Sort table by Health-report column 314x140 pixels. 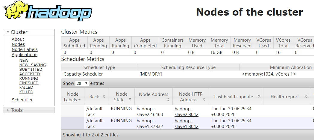click(287, 97)
